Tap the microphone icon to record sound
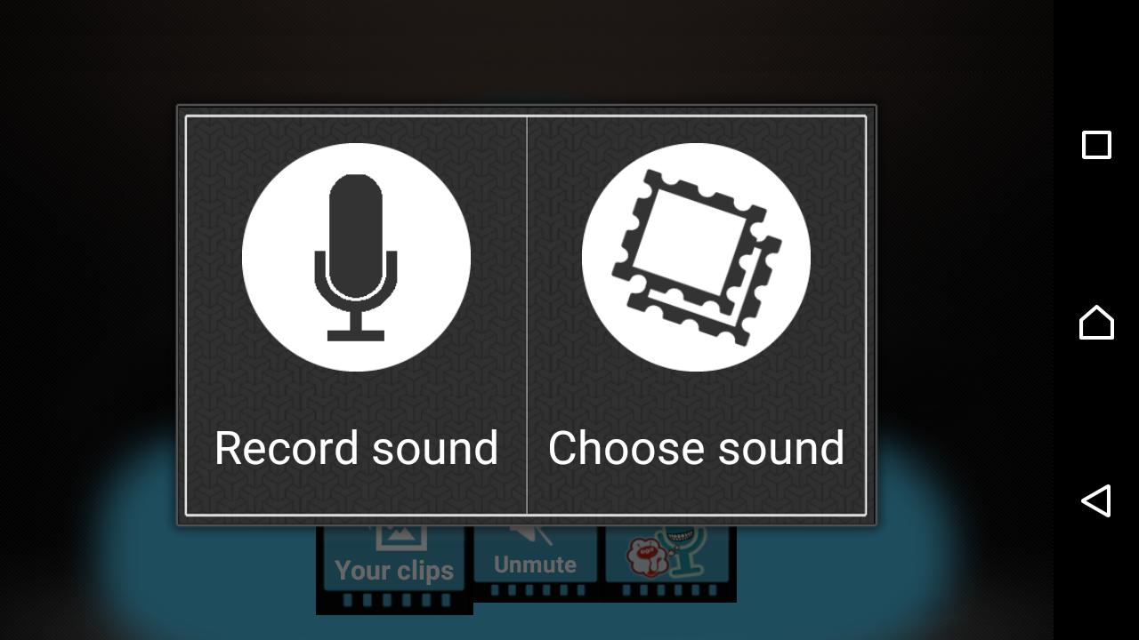Screen dimensions: 1139x640 click(356, 258)
